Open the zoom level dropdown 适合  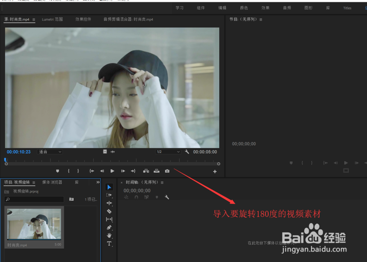(x=50, y=152)
